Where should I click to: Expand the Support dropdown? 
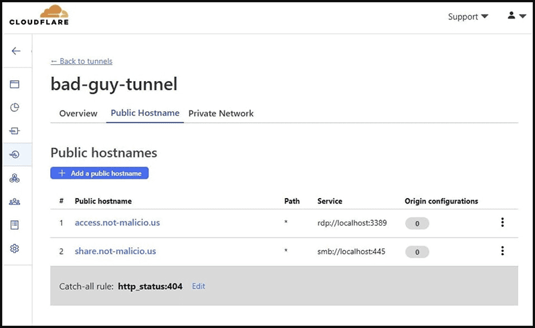[467, 16]
